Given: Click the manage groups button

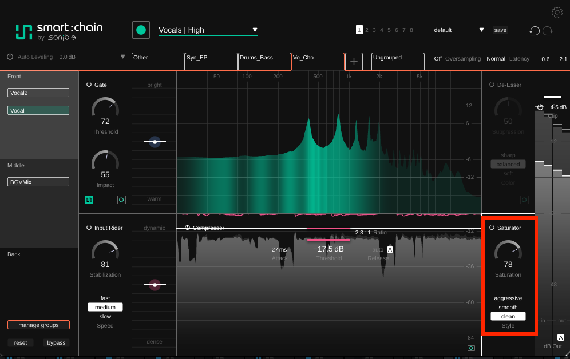Looking at the screenshot, I should pyautogui.click(x=38, y=325).
